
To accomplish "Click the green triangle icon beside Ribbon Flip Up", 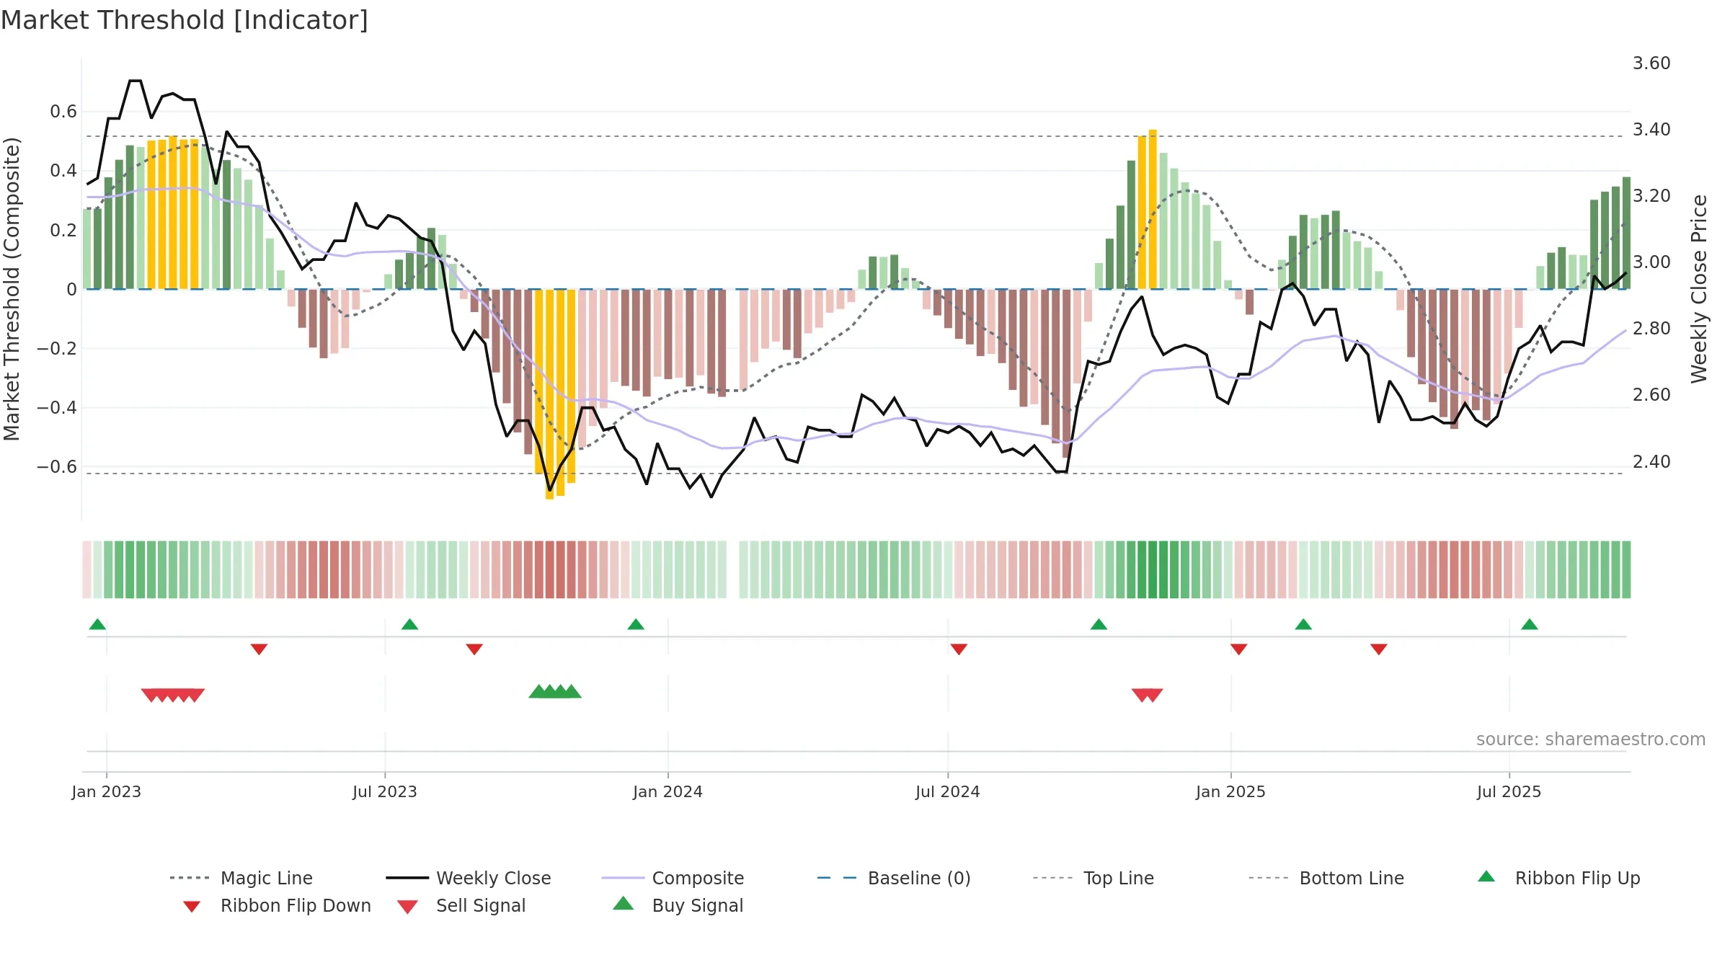I will 1486,876.
